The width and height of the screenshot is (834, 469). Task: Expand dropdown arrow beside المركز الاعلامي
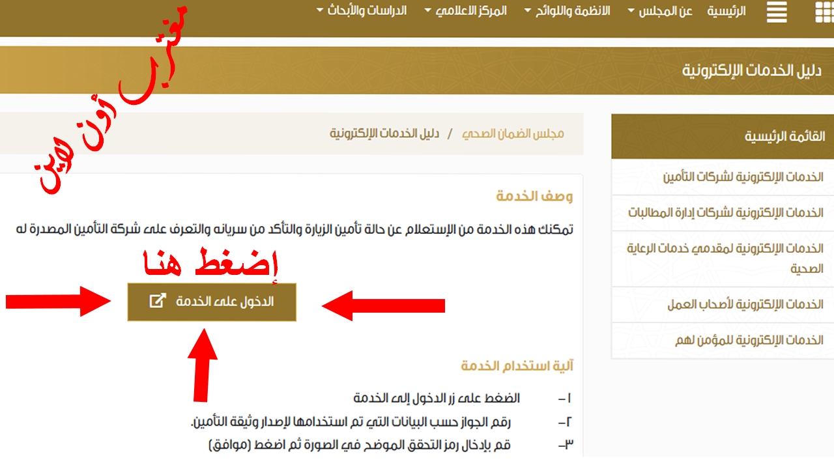pyautogui.click(x=428, y=11)
